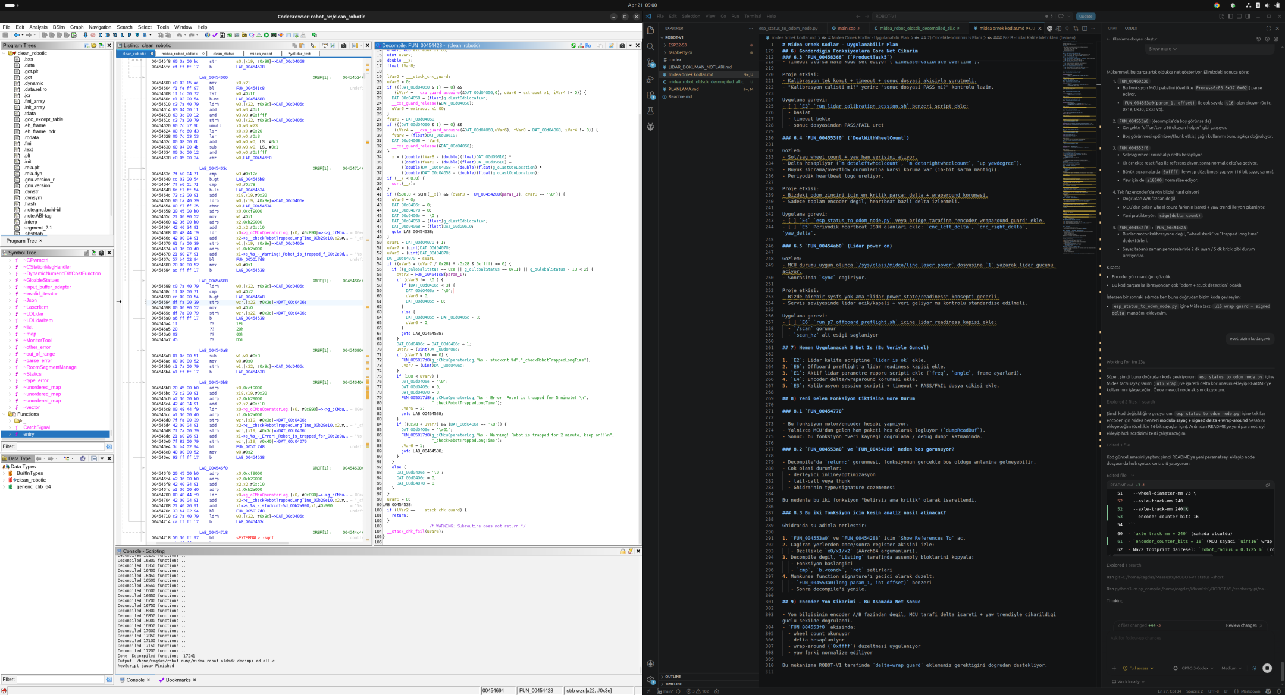1285x695 pixels.
Task: Open VS Code Search sidebar icon
Action: point(650,46)
